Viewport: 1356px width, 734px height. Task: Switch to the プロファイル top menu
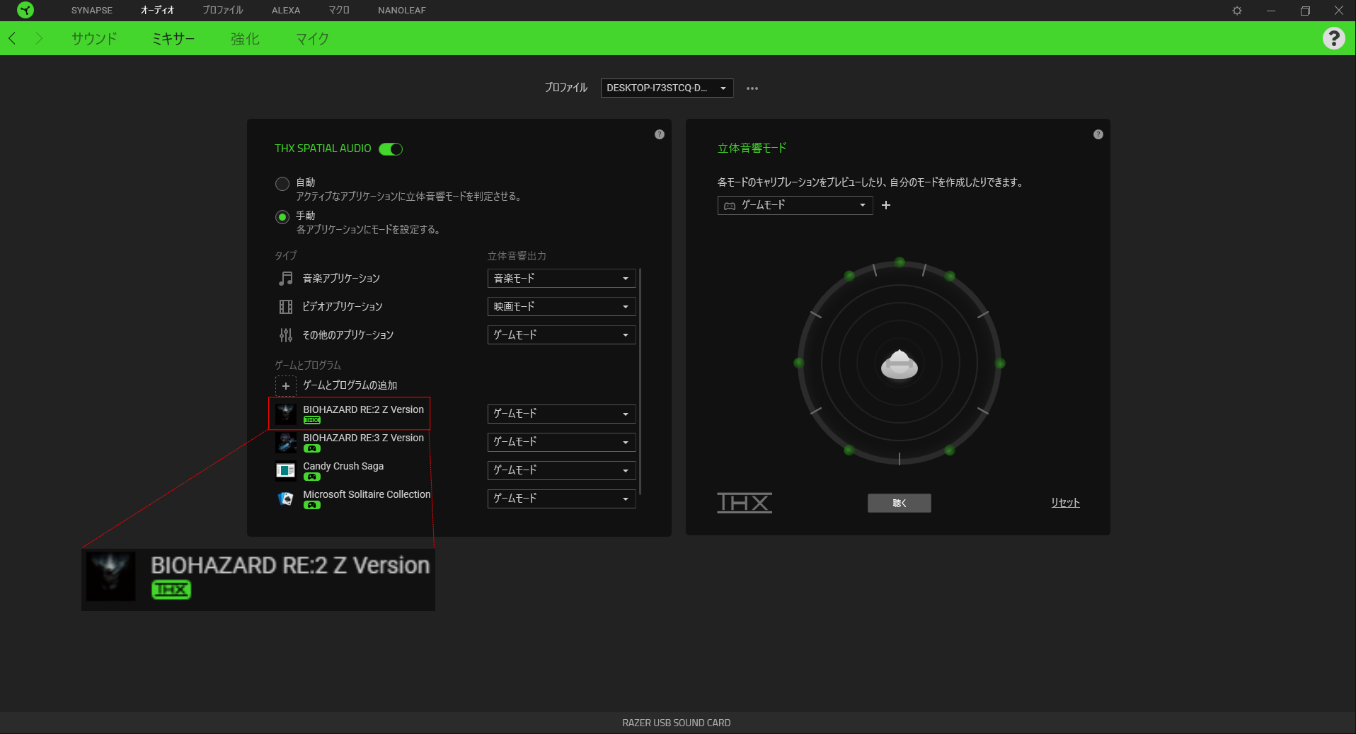pyautogui.click(x=222, y=11)
